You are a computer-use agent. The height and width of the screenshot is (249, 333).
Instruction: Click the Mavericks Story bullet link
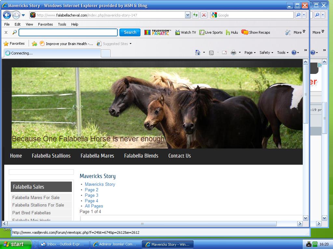point(100,184)
